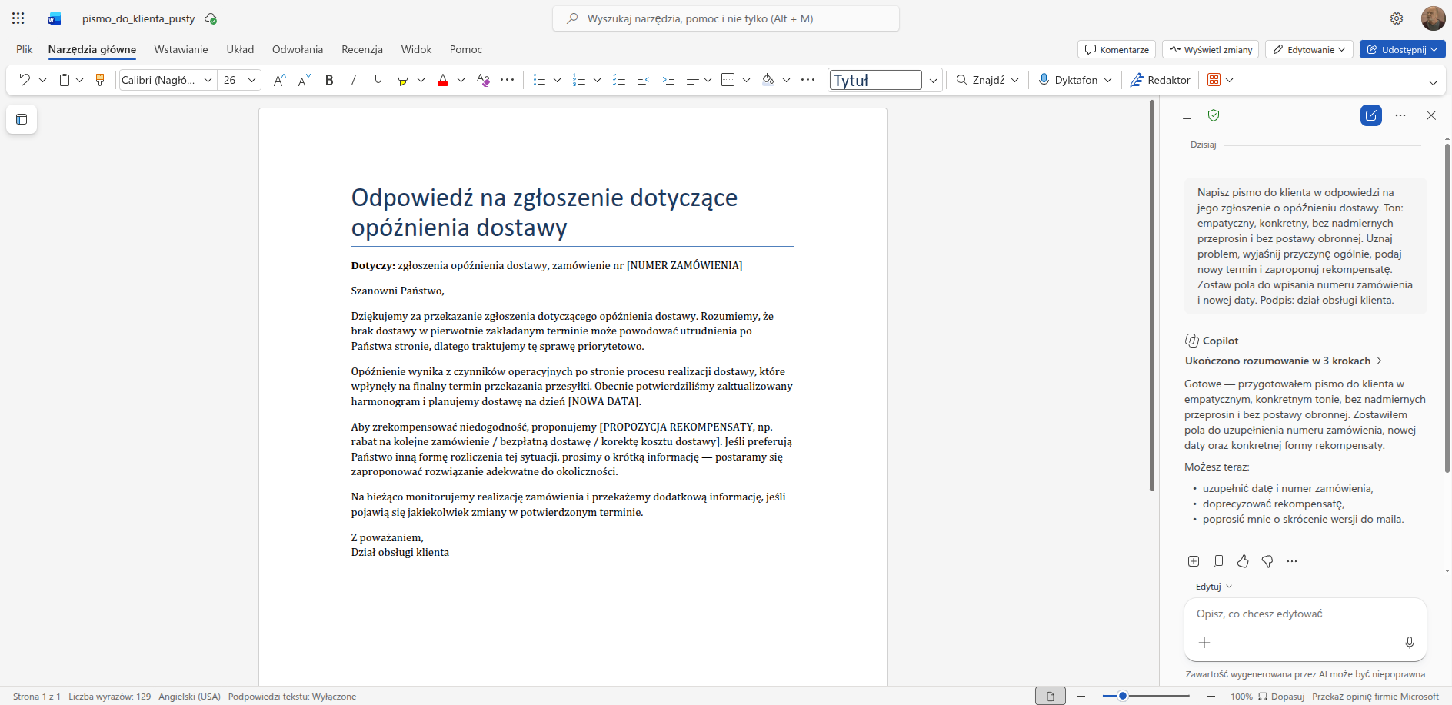Viewport: 1452px width, 705px height.
Task: Open the Plik menu
Action: point(25,49)
